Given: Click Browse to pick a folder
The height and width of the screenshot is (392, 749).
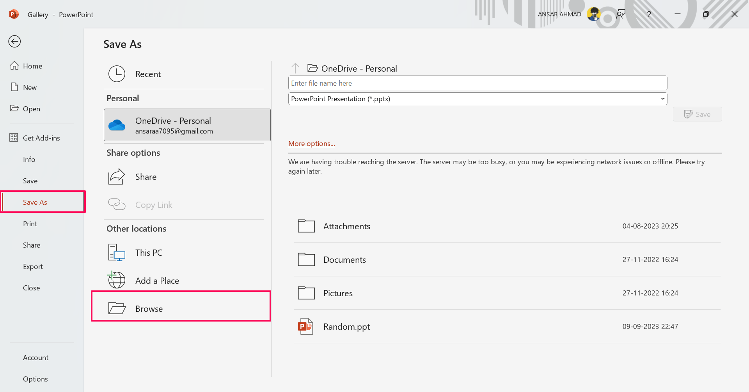Looking at the screenshot, I should (x=181, y=306).
